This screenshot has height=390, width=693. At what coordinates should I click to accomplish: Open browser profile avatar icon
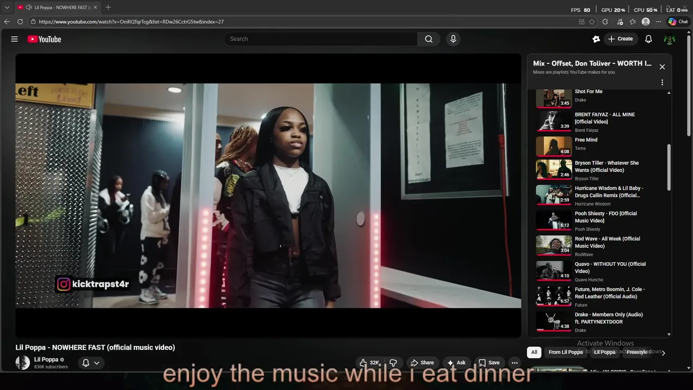[x=645, y=22]
